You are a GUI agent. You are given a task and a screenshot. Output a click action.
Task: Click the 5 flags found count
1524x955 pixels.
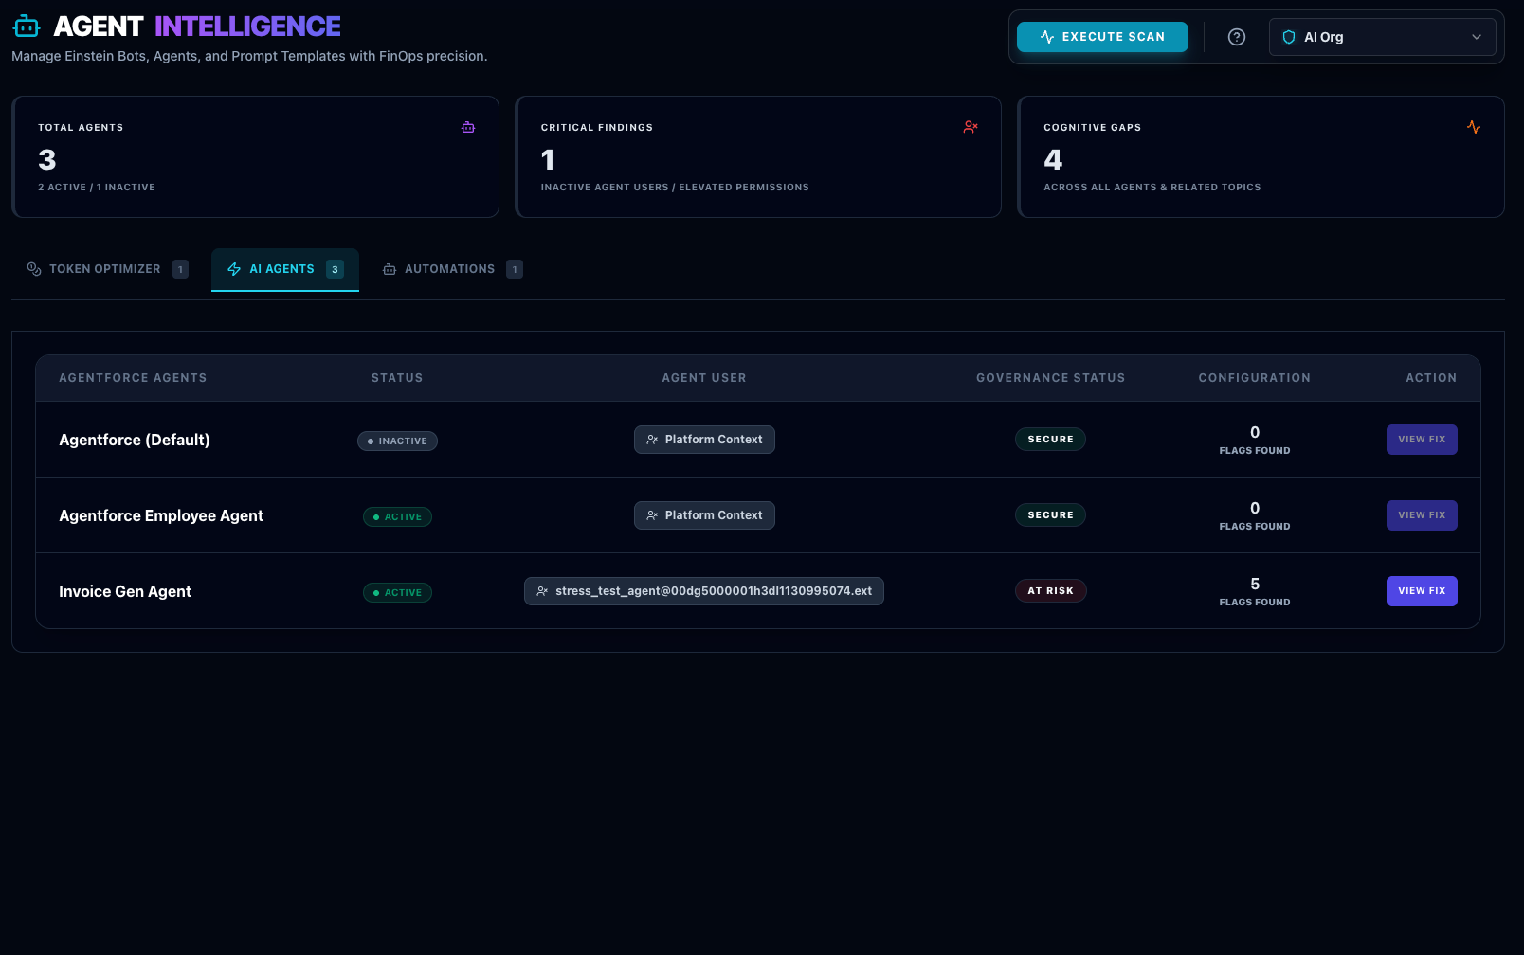1255,591
